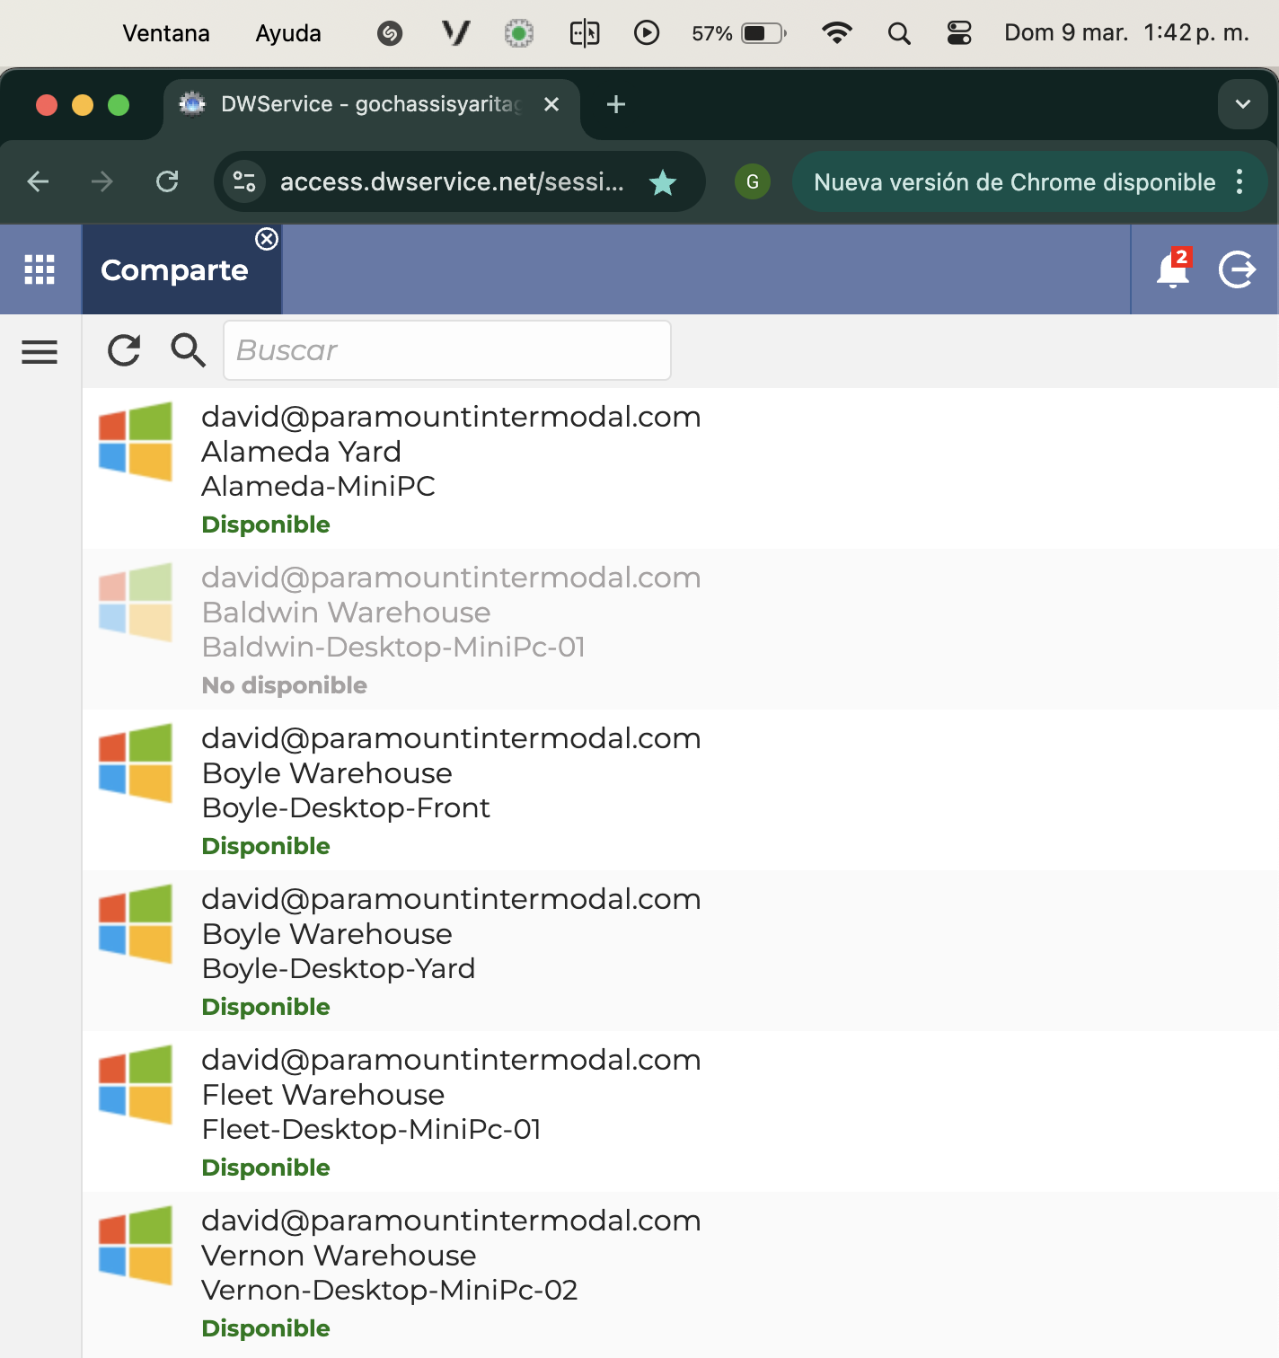Click the Wi-Fi status icon
The width and height of the screenshot is (1279, 1358).
point(837,33)
